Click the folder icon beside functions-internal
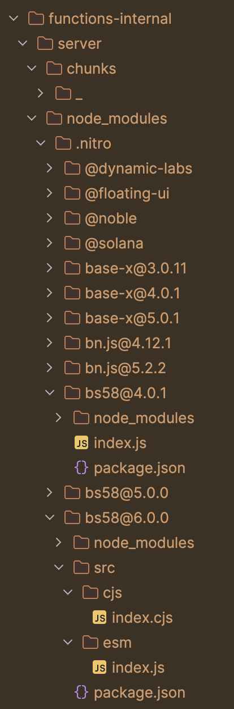234x709 pixels. (36, 19)
